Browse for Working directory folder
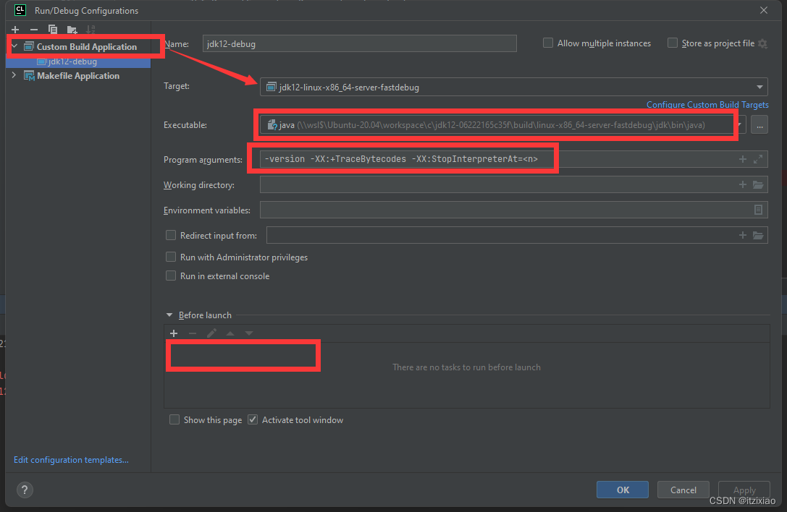The width and height of the screenshot is (787, 512). pos(758,184)
